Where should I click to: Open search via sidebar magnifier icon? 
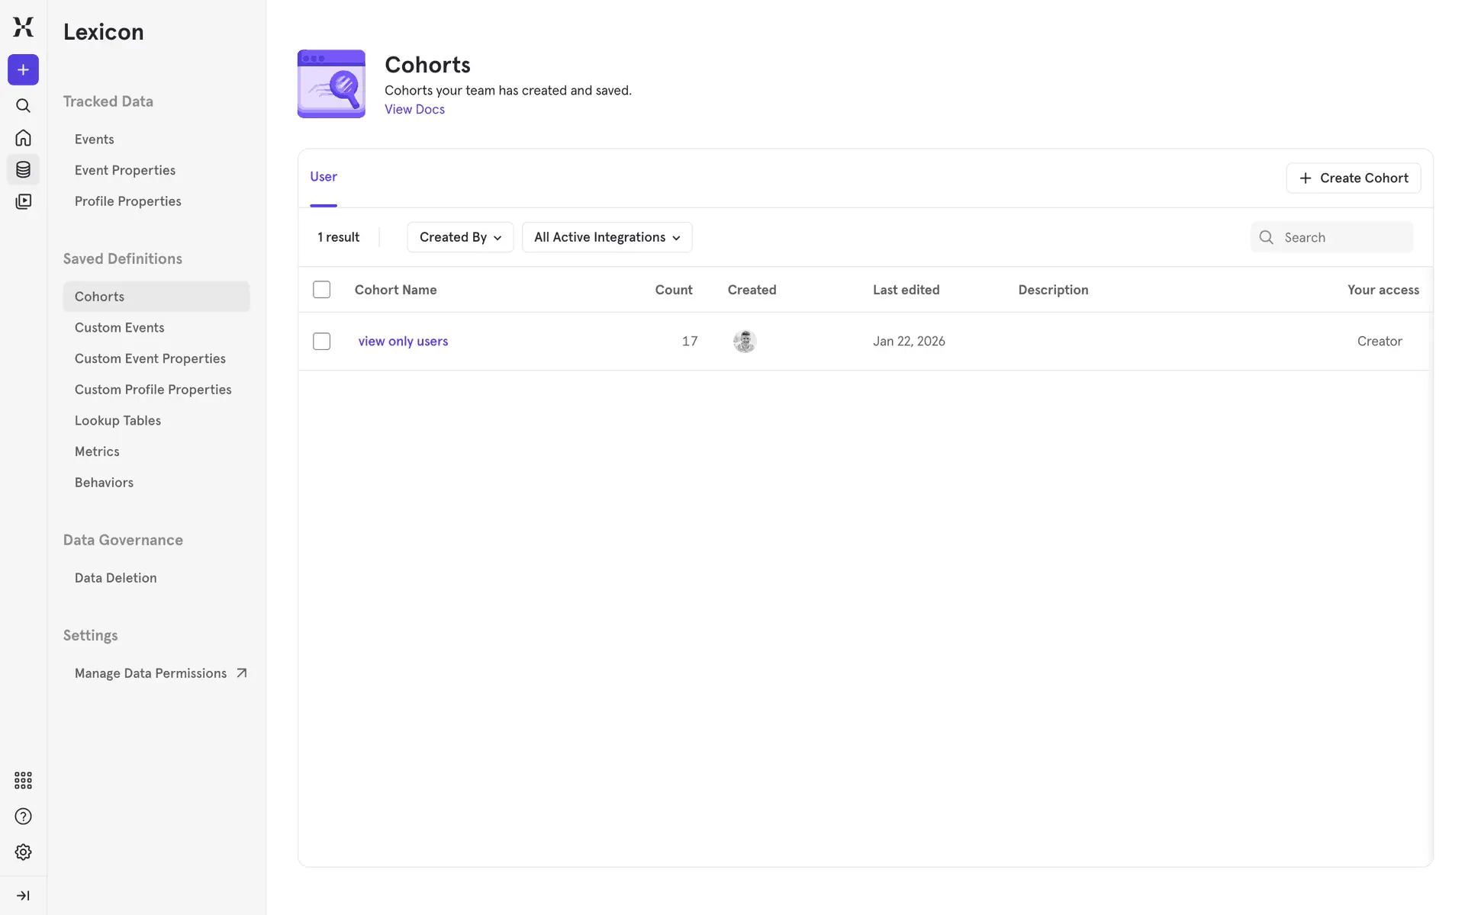click(x=23, y=106)
